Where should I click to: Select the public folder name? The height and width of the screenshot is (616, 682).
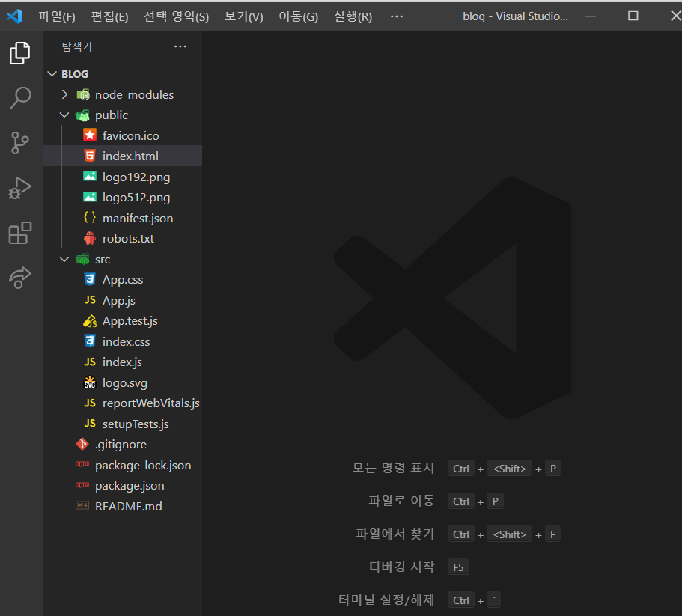click(x=112, y=115)
